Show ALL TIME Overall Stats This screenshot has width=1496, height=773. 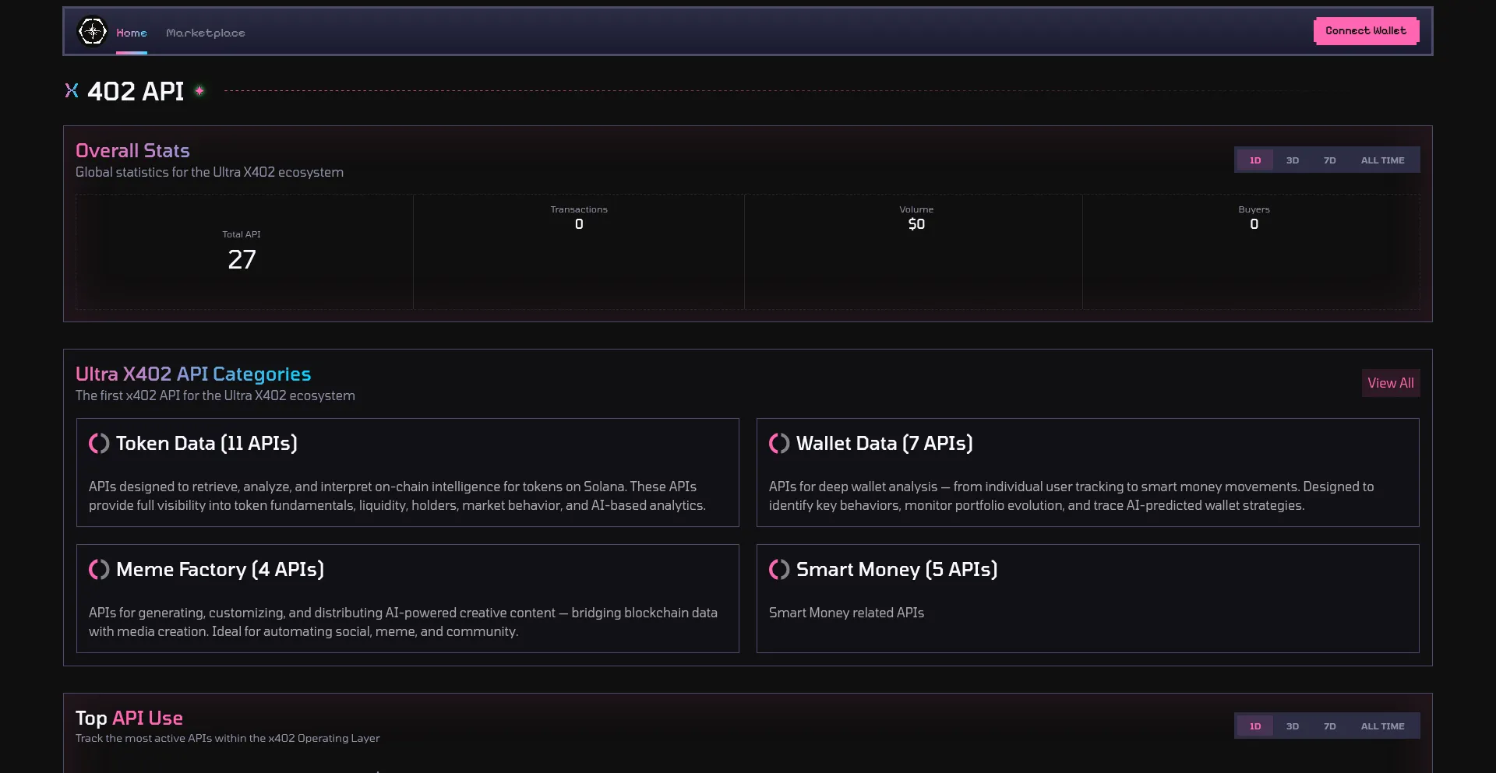coord(1382,160)
